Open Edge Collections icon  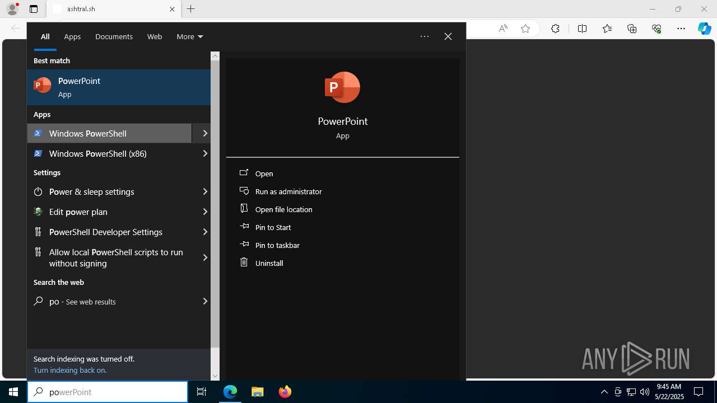(632, 29)
